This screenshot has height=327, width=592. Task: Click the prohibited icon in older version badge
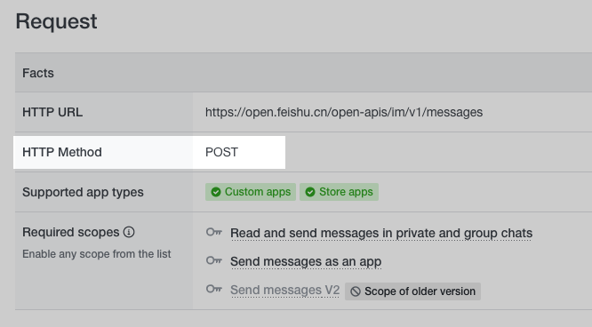tap(356, 291)
